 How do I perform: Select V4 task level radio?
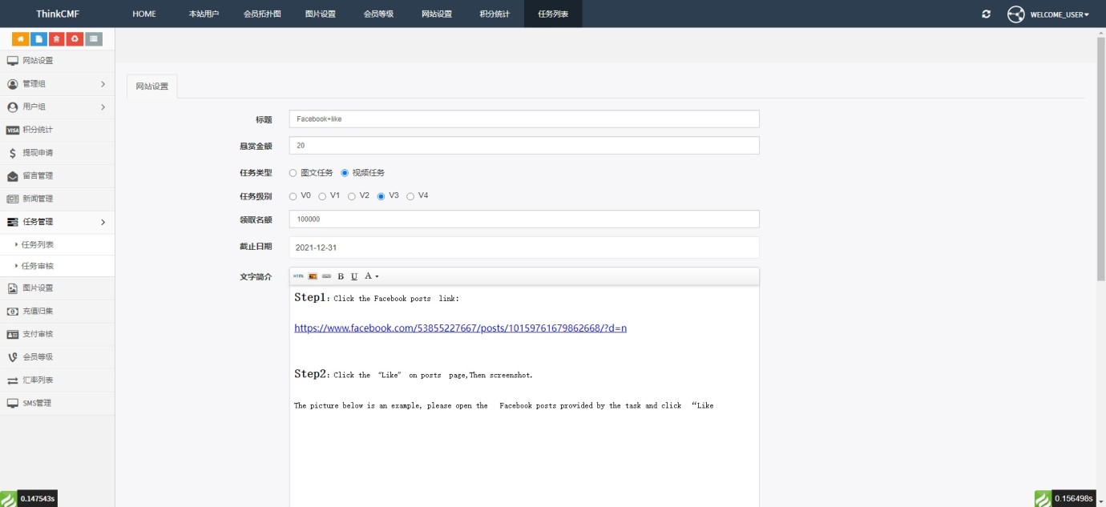pos(410,196)
